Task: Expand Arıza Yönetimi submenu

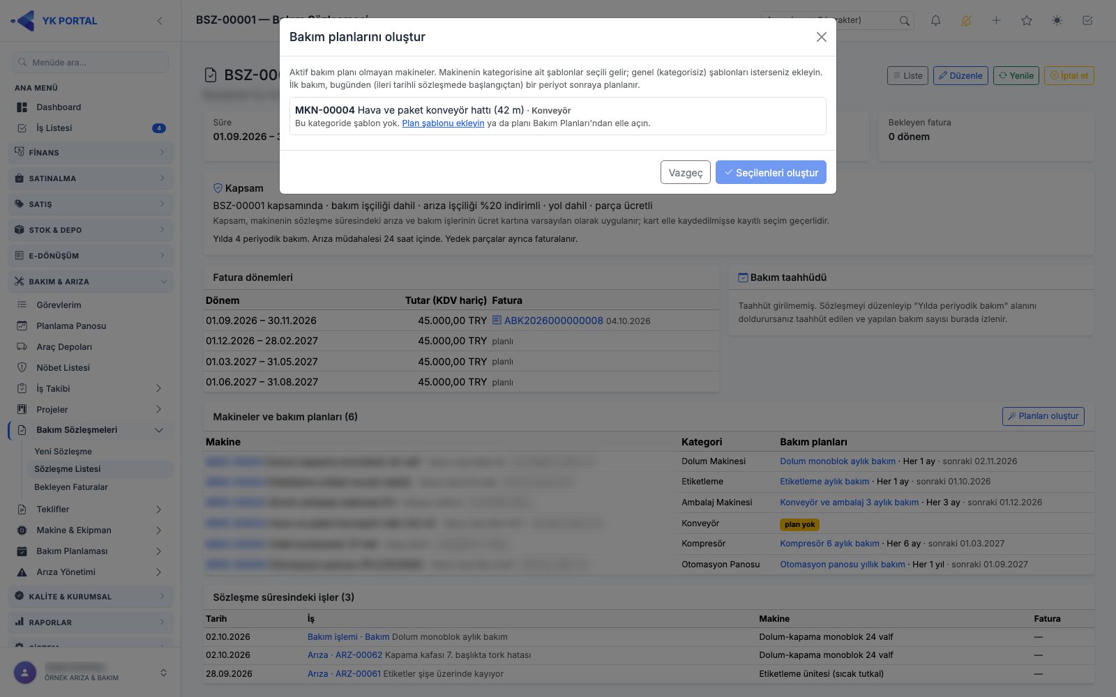Action: click(x=91, y=572)
